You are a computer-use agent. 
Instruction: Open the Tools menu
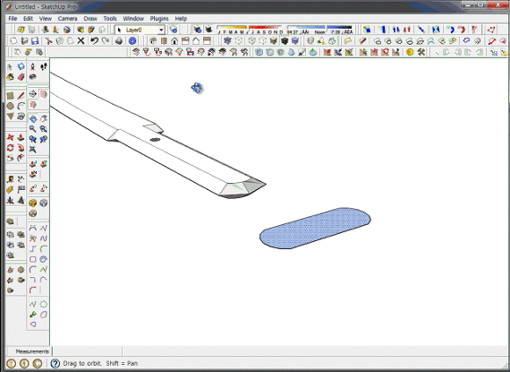(x=110, y=19)
